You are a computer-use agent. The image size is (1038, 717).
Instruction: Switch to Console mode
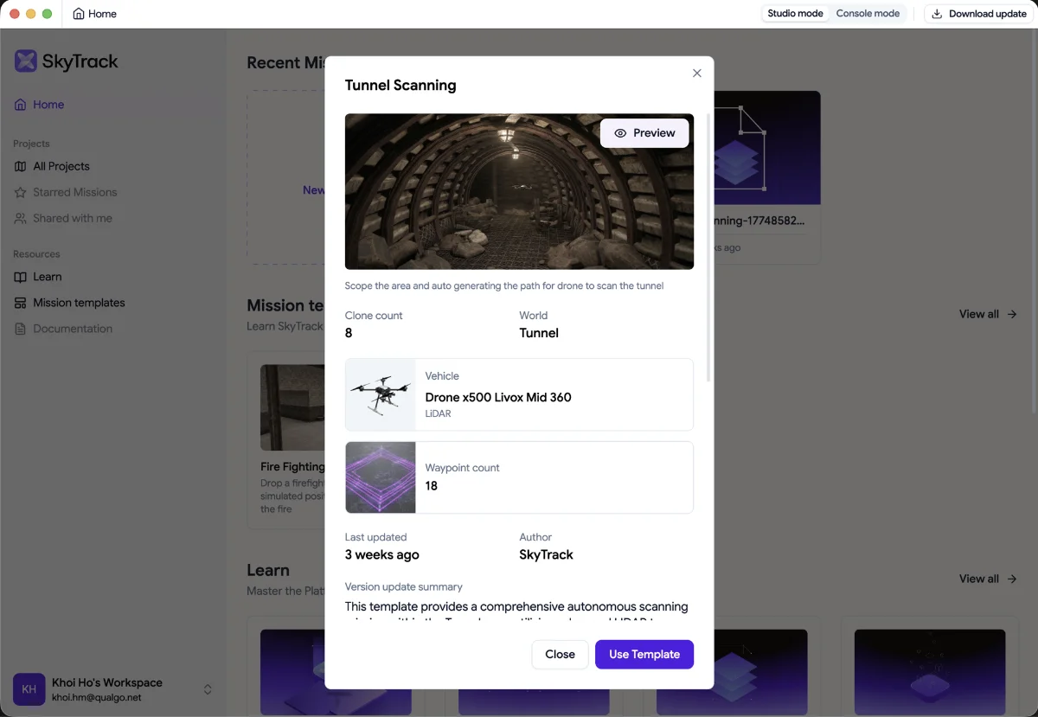click(868, 14)
